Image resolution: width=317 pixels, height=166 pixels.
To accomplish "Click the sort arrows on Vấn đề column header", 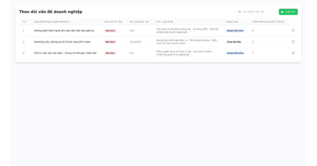I will tap(69, 22).
